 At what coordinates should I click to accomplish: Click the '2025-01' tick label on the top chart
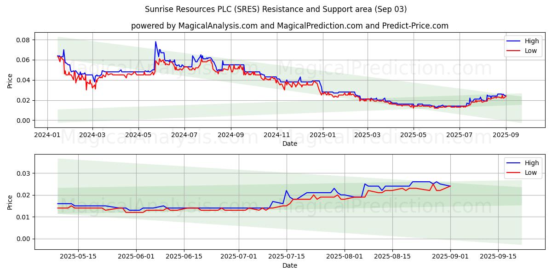(323, 135)
